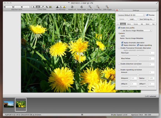Rotate the image left
This screenshot has width=161, height=118.
[x=72, y=7]
